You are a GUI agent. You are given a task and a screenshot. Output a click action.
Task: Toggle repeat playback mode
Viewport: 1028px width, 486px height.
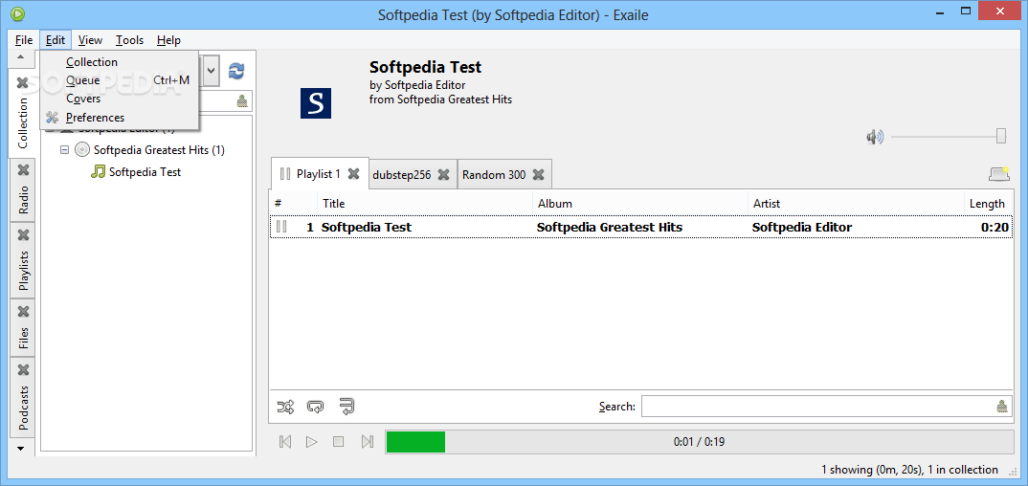(x=315, y=407)
